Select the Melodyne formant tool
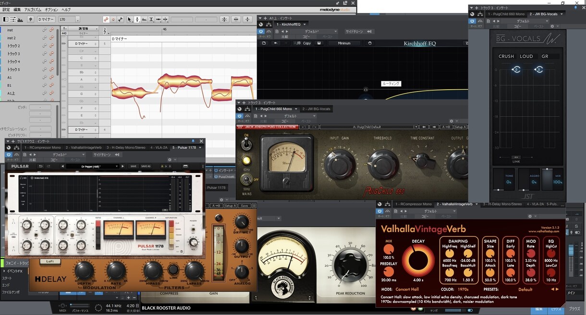The width and height of the screenshot is (586, 315). click(x=144, y=19)
